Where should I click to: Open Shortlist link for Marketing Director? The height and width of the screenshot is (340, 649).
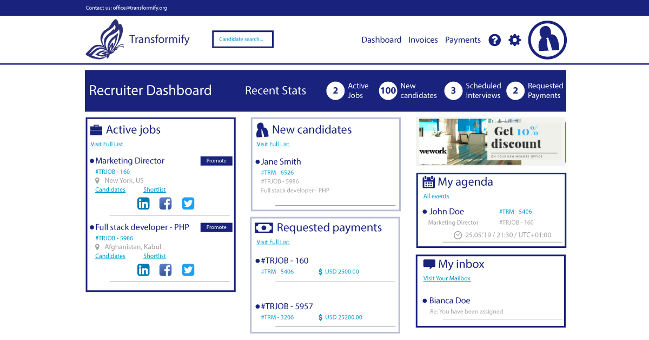(x=154, y=189)
